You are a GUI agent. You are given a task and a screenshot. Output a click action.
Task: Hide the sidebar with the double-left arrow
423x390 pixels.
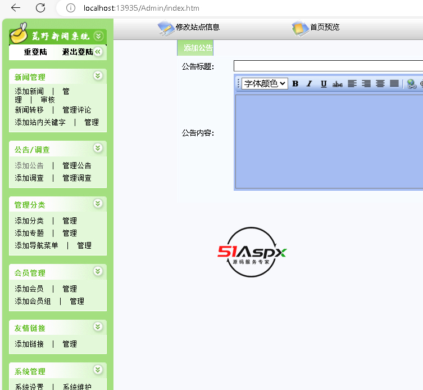98,52
